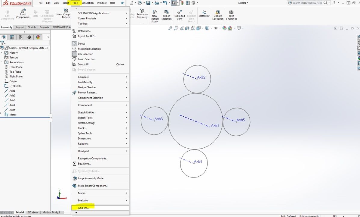The height and width of the screenshot is (217, 360).
Task: Select the Exploded View tool
Action: [180, 15]
